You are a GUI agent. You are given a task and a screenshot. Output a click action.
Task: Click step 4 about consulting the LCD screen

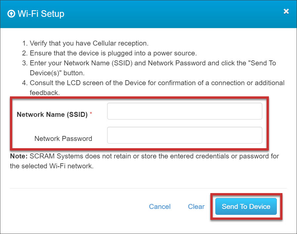[157, 83]
